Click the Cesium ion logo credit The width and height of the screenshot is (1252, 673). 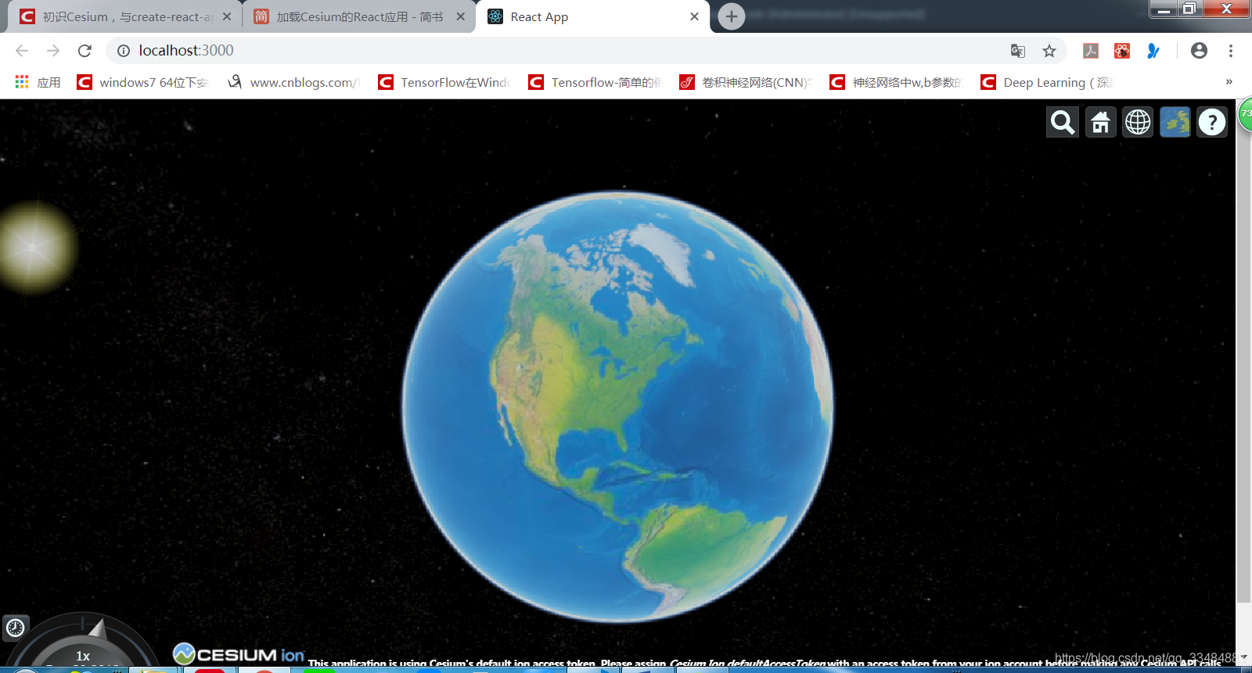point(239,655)
